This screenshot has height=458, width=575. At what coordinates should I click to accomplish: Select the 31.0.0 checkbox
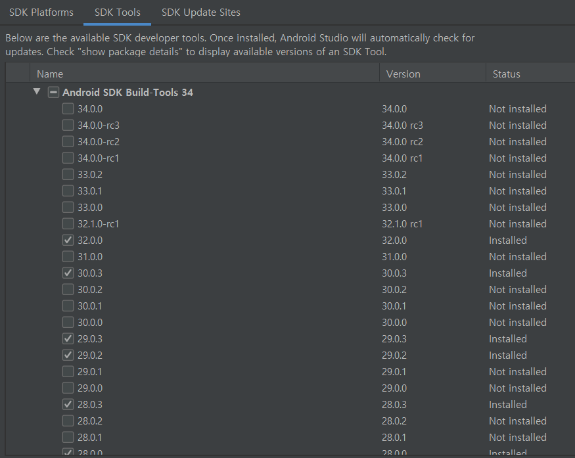pos(68,256)
